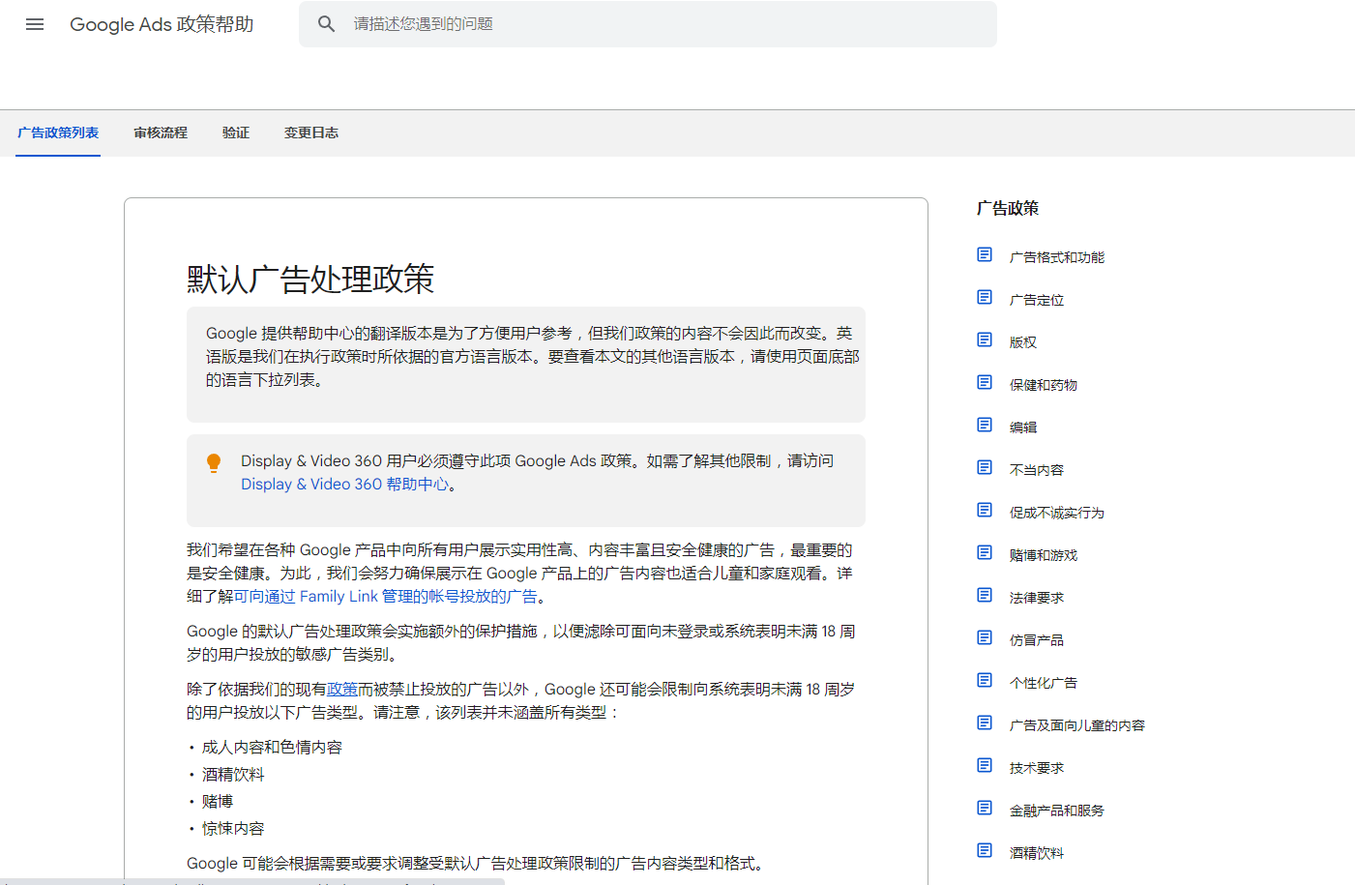Click the article icon beside 编辑

(985, 425)
